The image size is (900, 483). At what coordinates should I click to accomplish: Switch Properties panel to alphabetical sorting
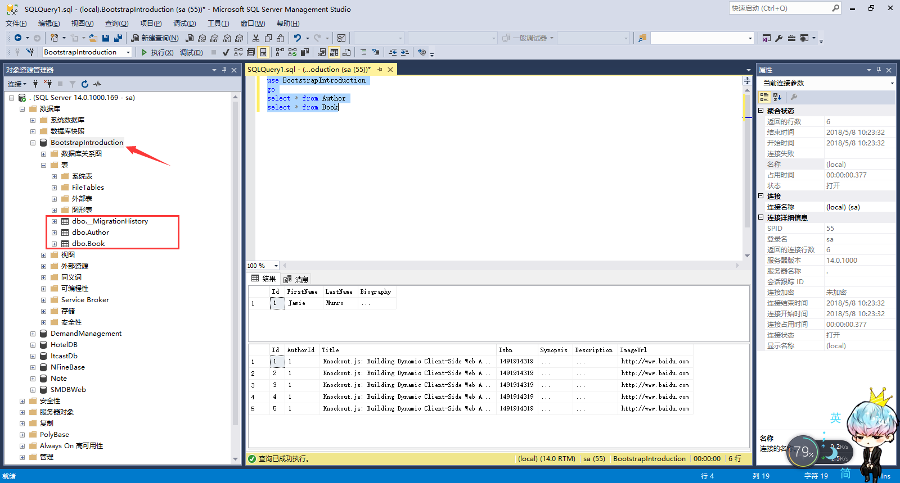tap(777, 97)
